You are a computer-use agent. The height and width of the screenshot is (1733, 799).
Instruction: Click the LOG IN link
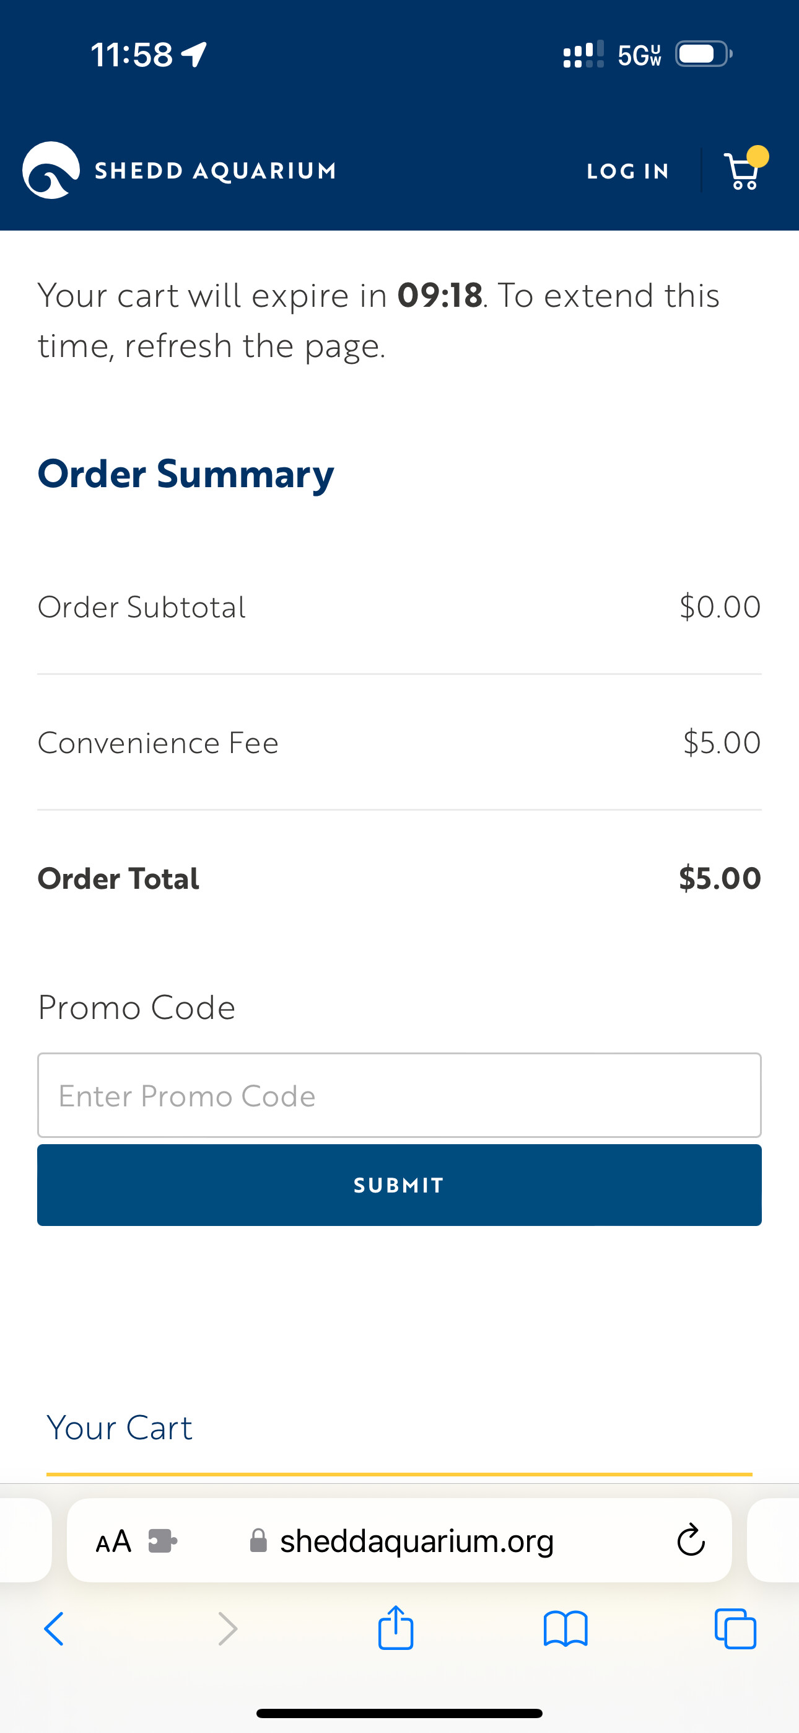pos(628,171)
